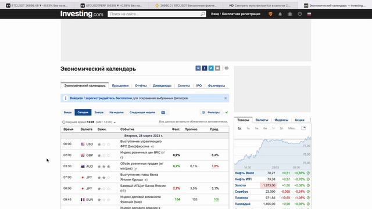Click the Investing.com logo
The height and width of the screenshot is (209, 372).
click(82, 14)
